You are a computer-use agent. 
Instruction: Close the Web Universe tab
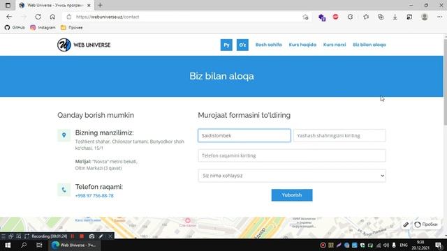click(89, 5)
